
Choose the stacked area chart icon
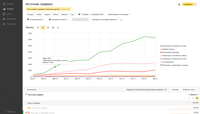[48, 28]
